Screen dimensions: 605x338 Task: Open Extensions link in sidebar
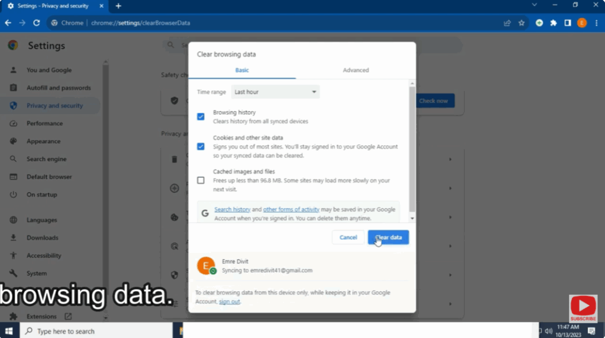click(x=41, y=316)
